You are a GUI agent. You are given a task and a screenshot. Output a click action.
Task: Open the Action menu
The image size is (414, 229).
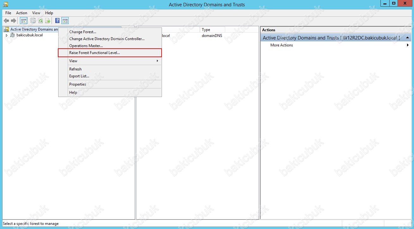click(22, 13)
